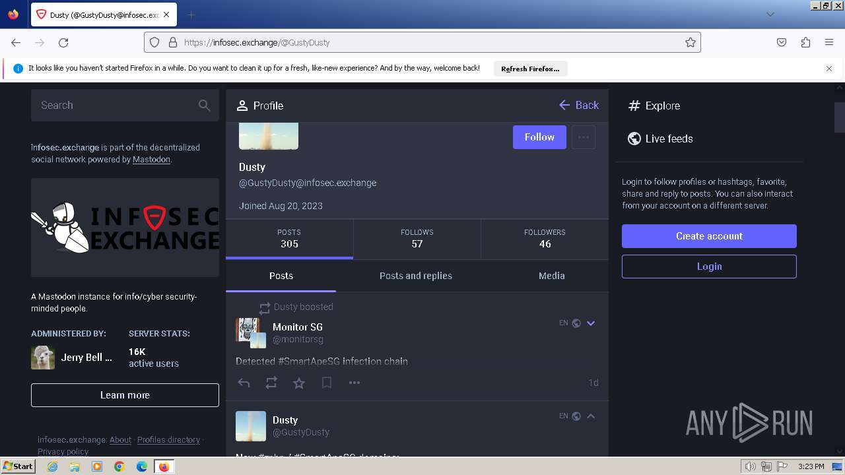Click the Jerry Bell alpaca avatar
845x475 pixels.
coord(43,358)
